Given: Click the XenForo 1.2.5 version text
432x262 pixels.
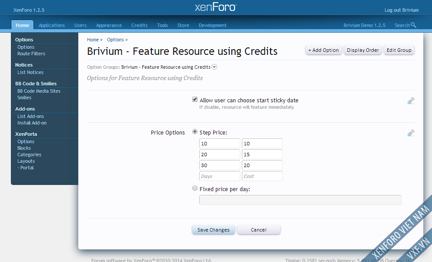Looking at the screenshot, I should [x=29, y=10].
